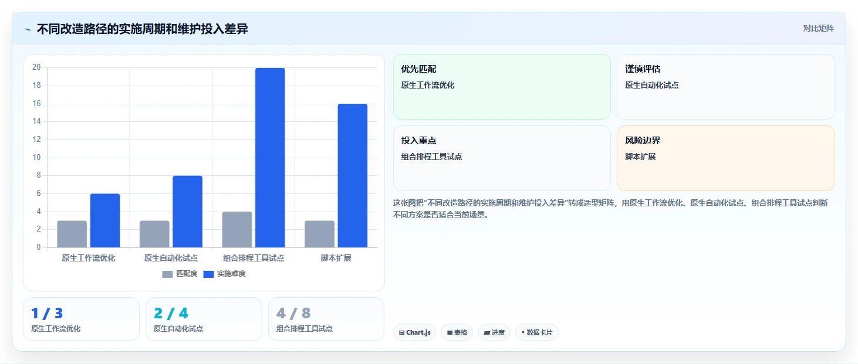Select the 4 / 8 组合排程工具试点 stat card
Viewport: 858px width, 364px height.
point(326,319)
